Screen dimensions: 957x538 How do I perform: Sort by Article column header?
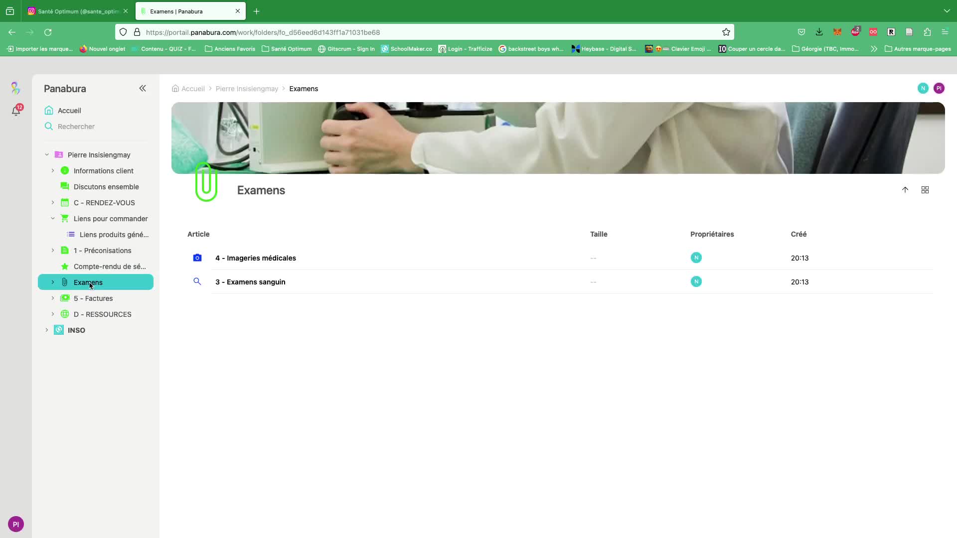(198, 234)
